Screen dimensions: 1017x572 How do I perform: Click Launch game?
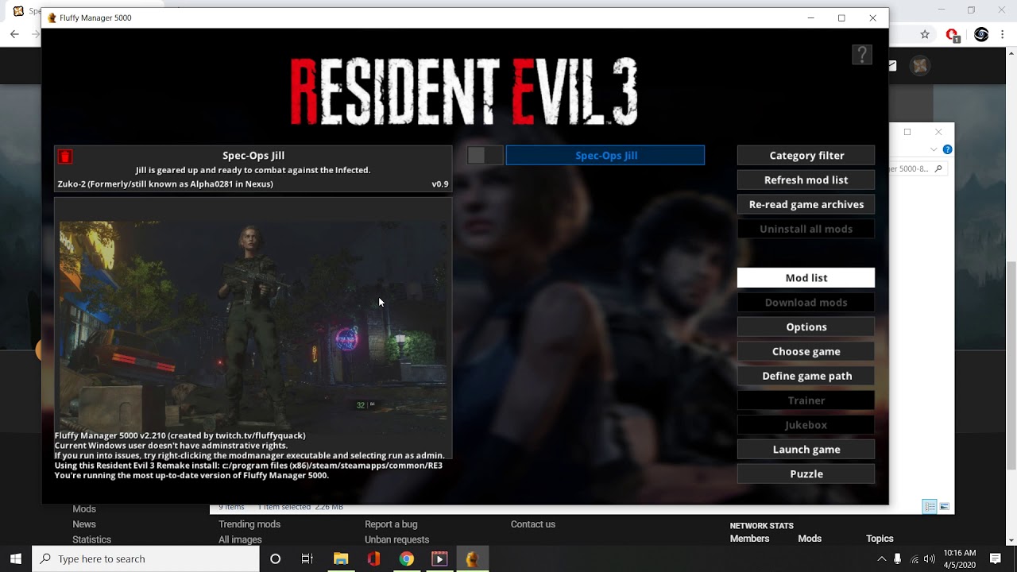pos(806,449)
